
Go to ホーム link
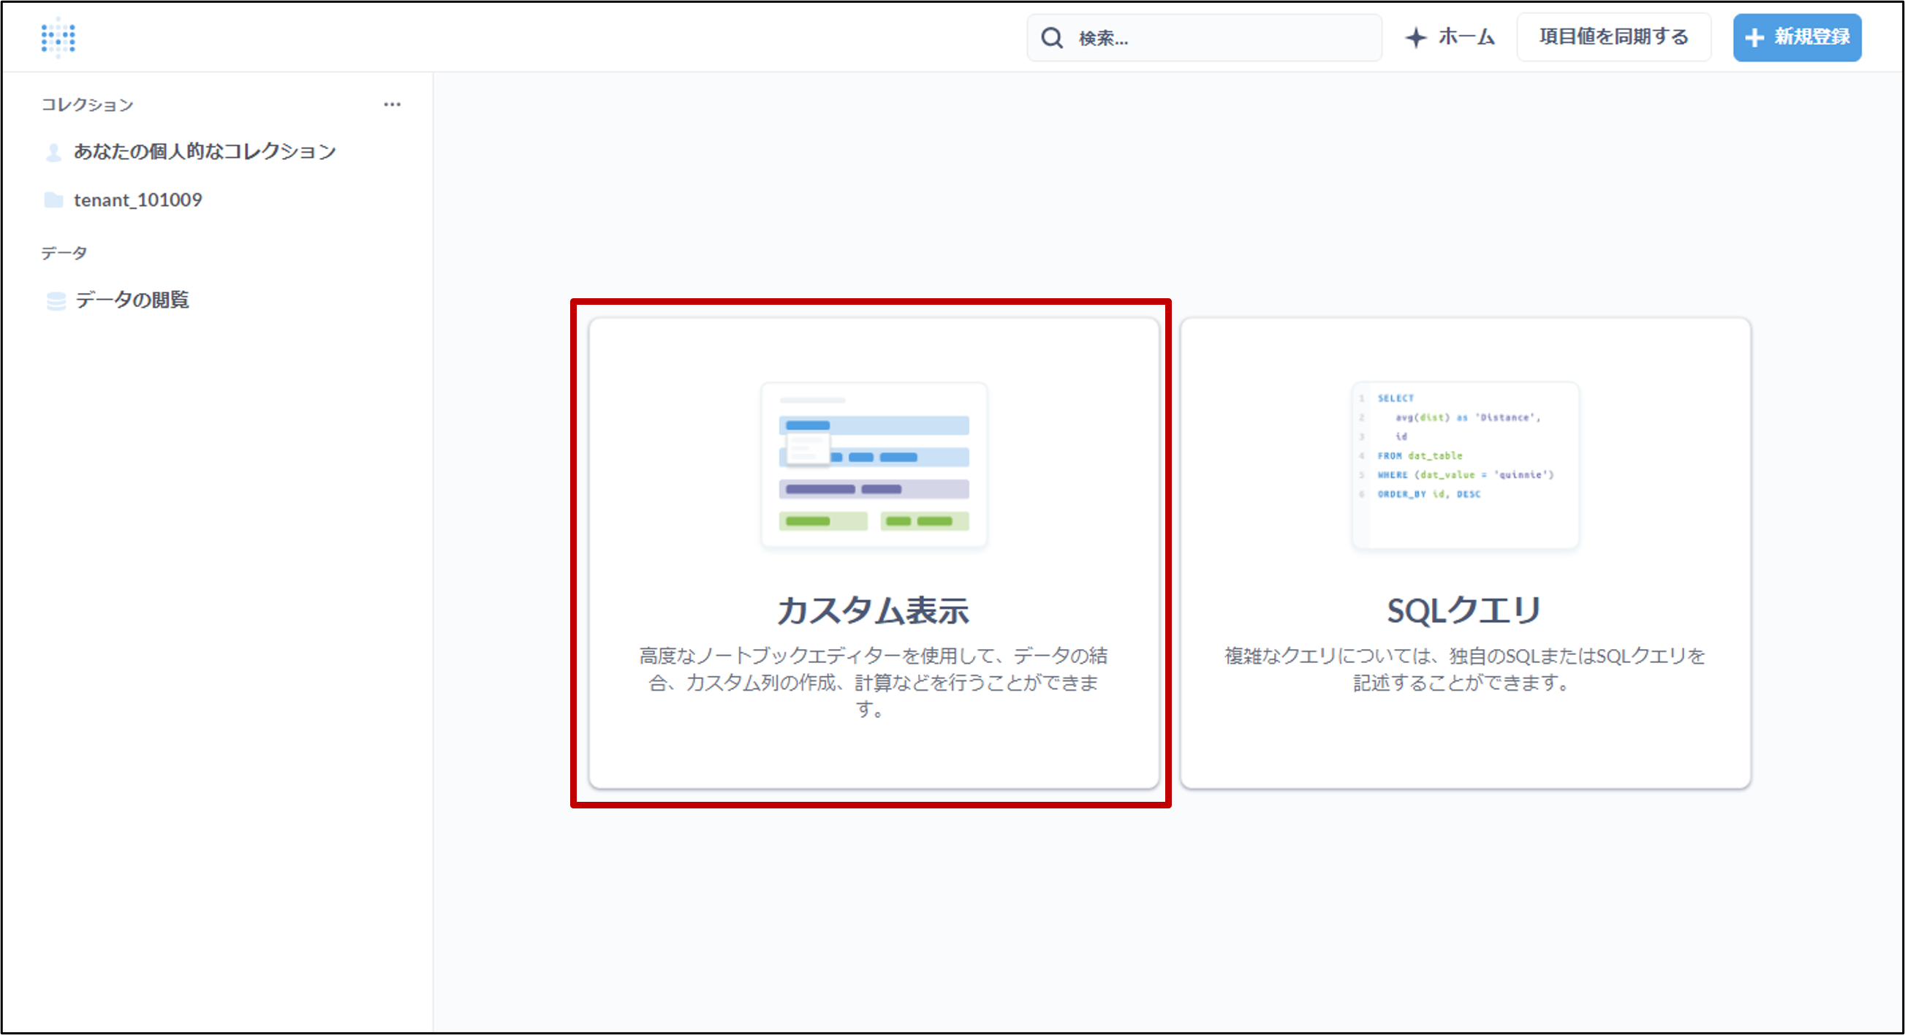click(1466, 37)
